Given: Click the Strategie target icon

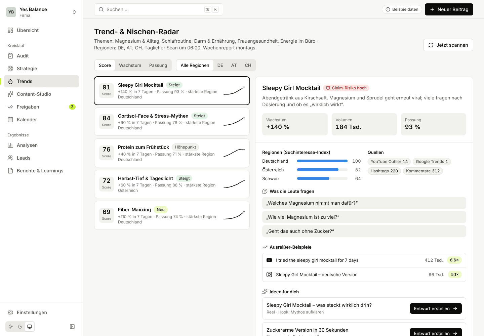Looking at the screenshot, I should pyautogui.click(x=10, y=69).
